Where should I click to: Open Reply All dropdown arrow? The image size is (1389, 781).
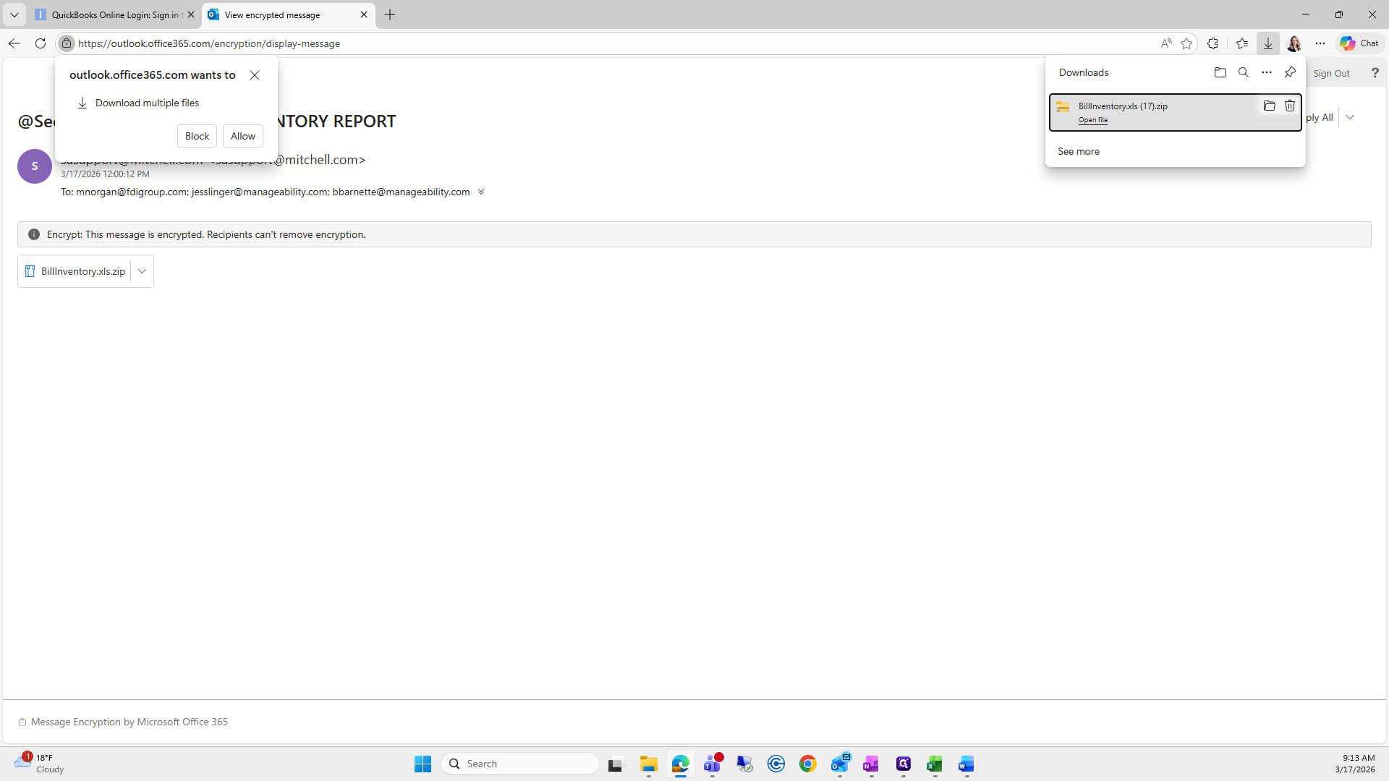click(1350, 117)
